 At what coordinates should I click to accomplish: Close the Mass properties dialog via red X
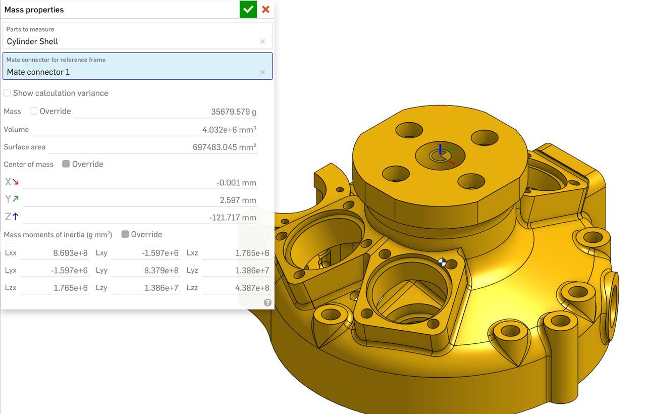pyautogui.click(x=265, y=9)
